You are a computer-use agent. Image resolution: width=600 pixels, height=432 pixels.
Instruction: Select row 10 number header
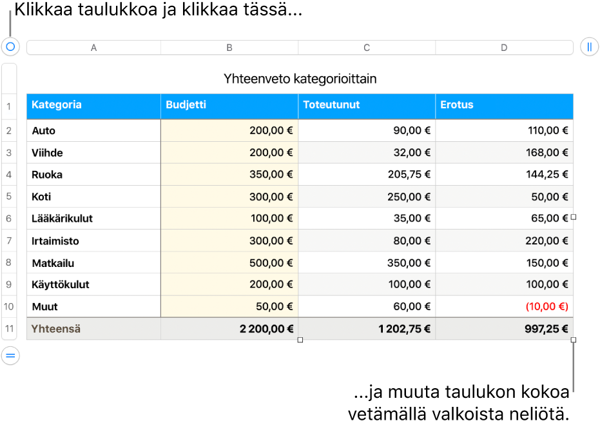tap(9, 306)
